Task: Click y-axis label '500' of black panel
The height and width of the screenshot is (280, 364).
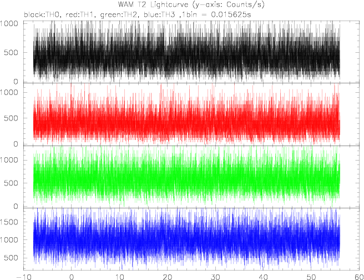Action: (x=11, y=52)
